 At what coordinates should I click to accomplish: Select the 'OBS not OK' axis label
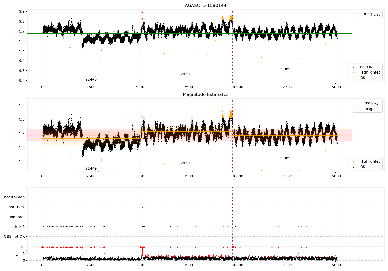pyautogui.click(x=14, y=236)
